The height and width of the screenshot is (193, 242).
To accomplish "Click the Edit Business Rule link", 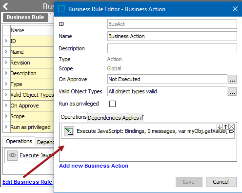I will [27, 182].
